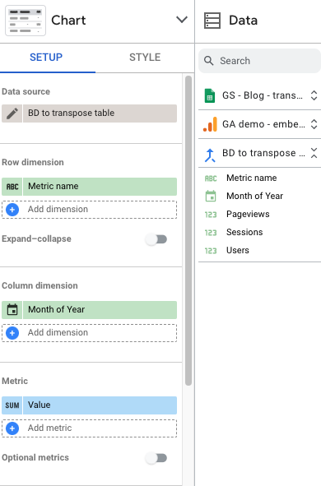Viewport: 321px width, 486px height.
Task: Click the blend merge icon for BD to transpose
Action: [x=210, y=155]
